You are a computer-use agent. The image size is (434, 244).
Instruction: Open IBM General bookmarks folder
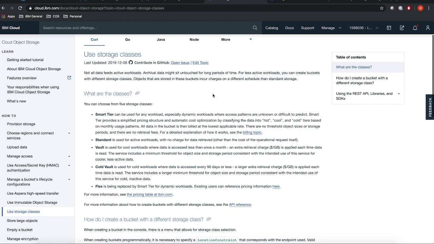click(31, 16)
